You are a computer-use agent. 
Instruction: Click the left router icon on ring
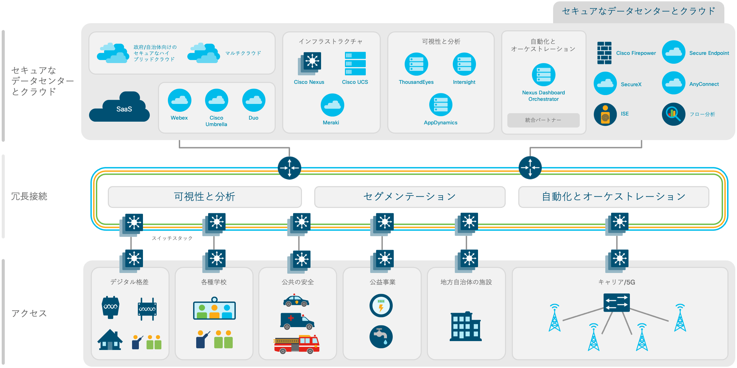point(289,168)
